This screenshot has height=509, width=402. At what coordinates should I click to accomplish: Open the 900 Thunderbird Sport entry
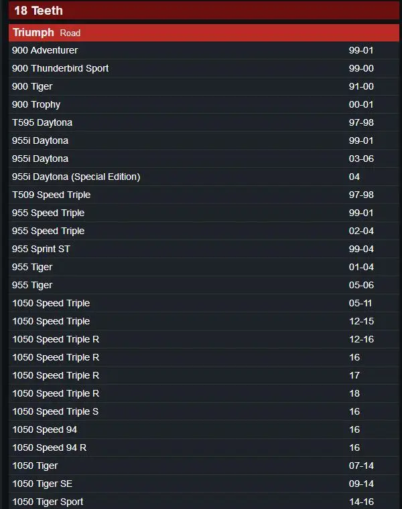pyautogui.click(x=60, y=68)
